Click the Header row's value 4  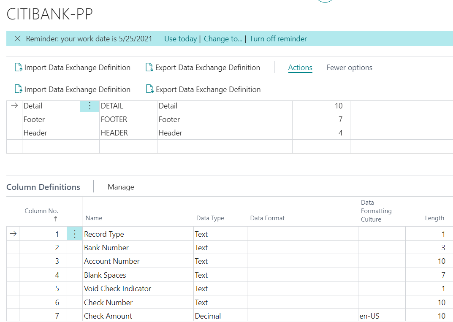(321, 133)
